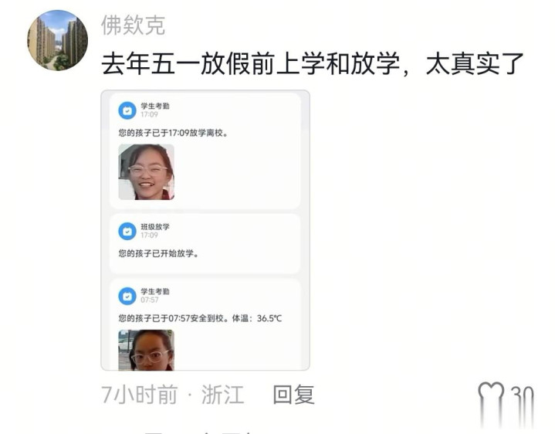Image resolution: width=555 pixels, height=434 pixels.
Task: Open username 佛欸克 profile
Action: tap(133, 25)
